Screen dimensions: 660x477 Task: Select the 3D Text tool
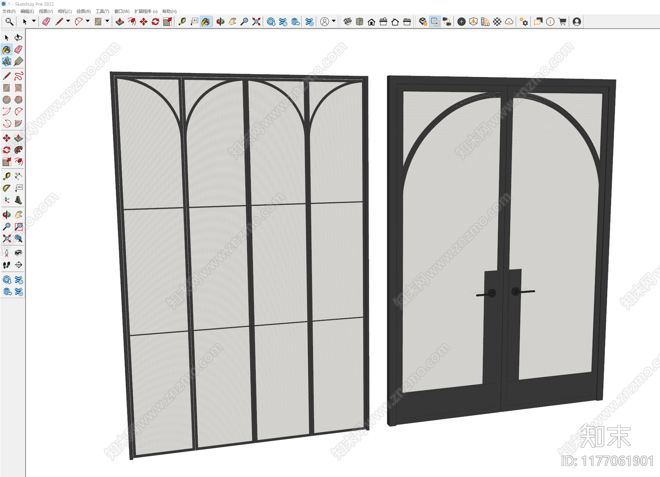tap(19, 200)
